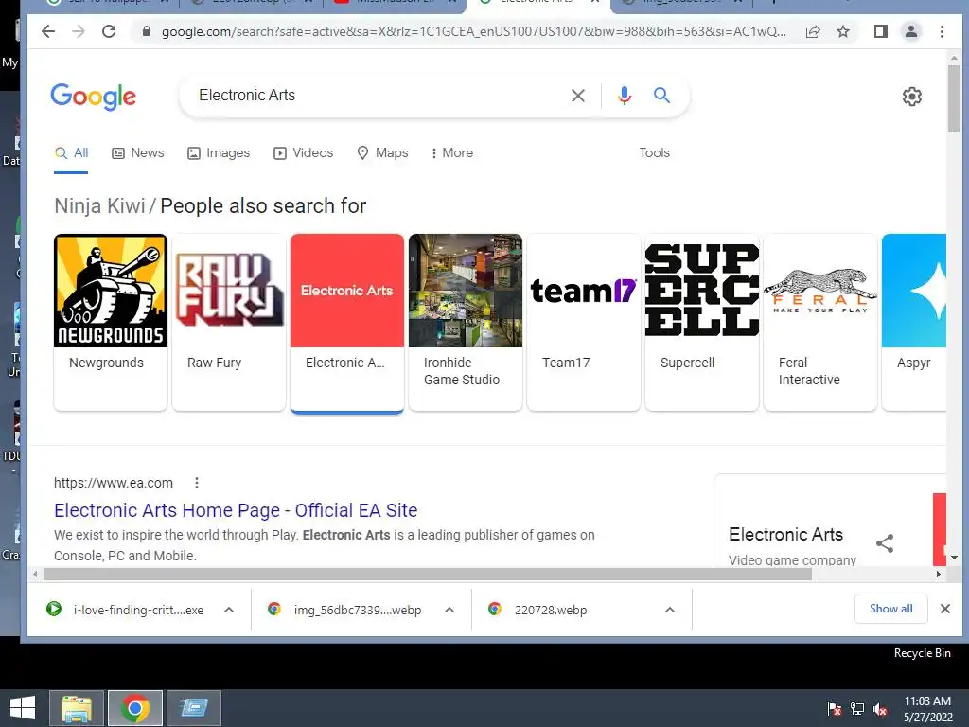This screenshot has height=727, width=969.
Task: Switch to Chrome taskbar icon
Action: (x=135, y=708)
